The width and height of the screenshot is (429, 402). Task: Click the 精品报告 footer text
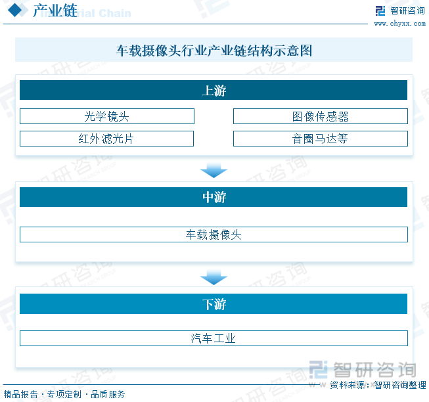[21, 394]
